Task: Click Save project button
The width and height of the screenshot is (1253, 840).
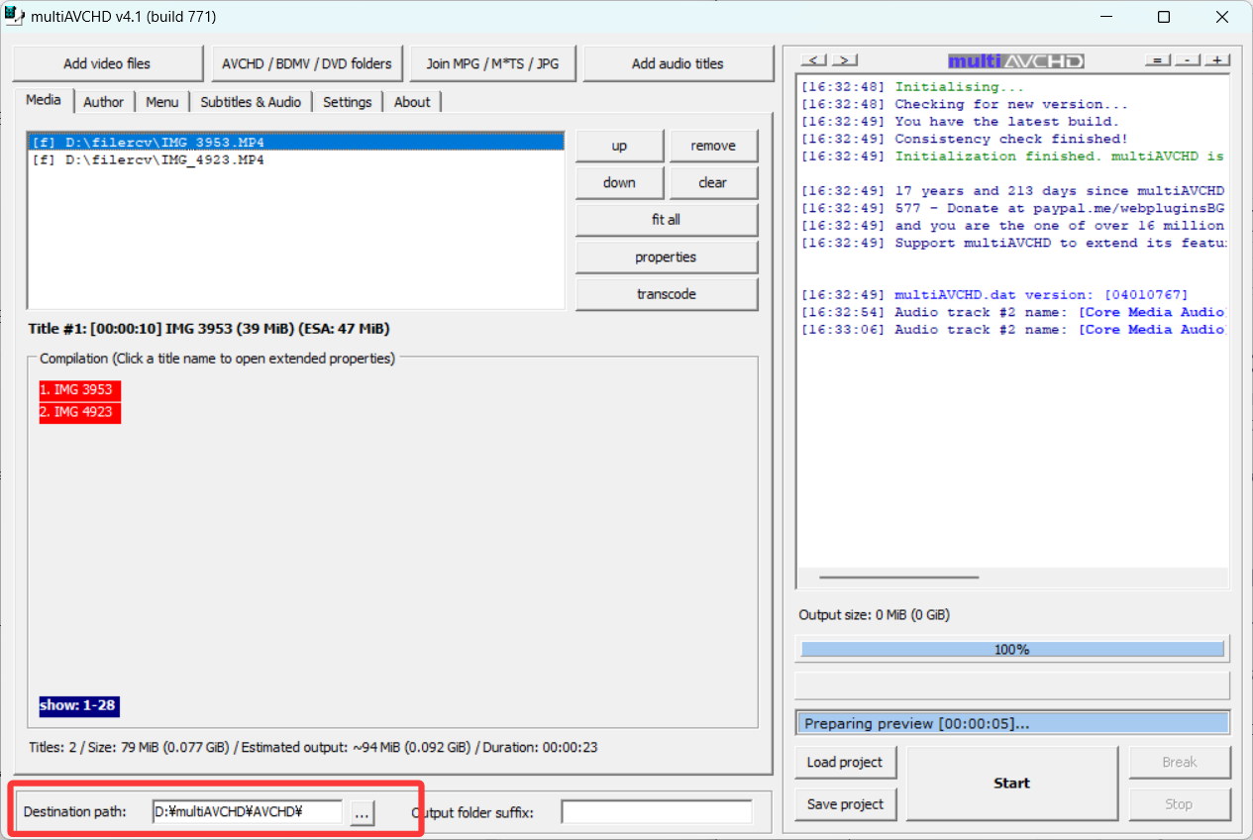Action: (x=845, y=804)
